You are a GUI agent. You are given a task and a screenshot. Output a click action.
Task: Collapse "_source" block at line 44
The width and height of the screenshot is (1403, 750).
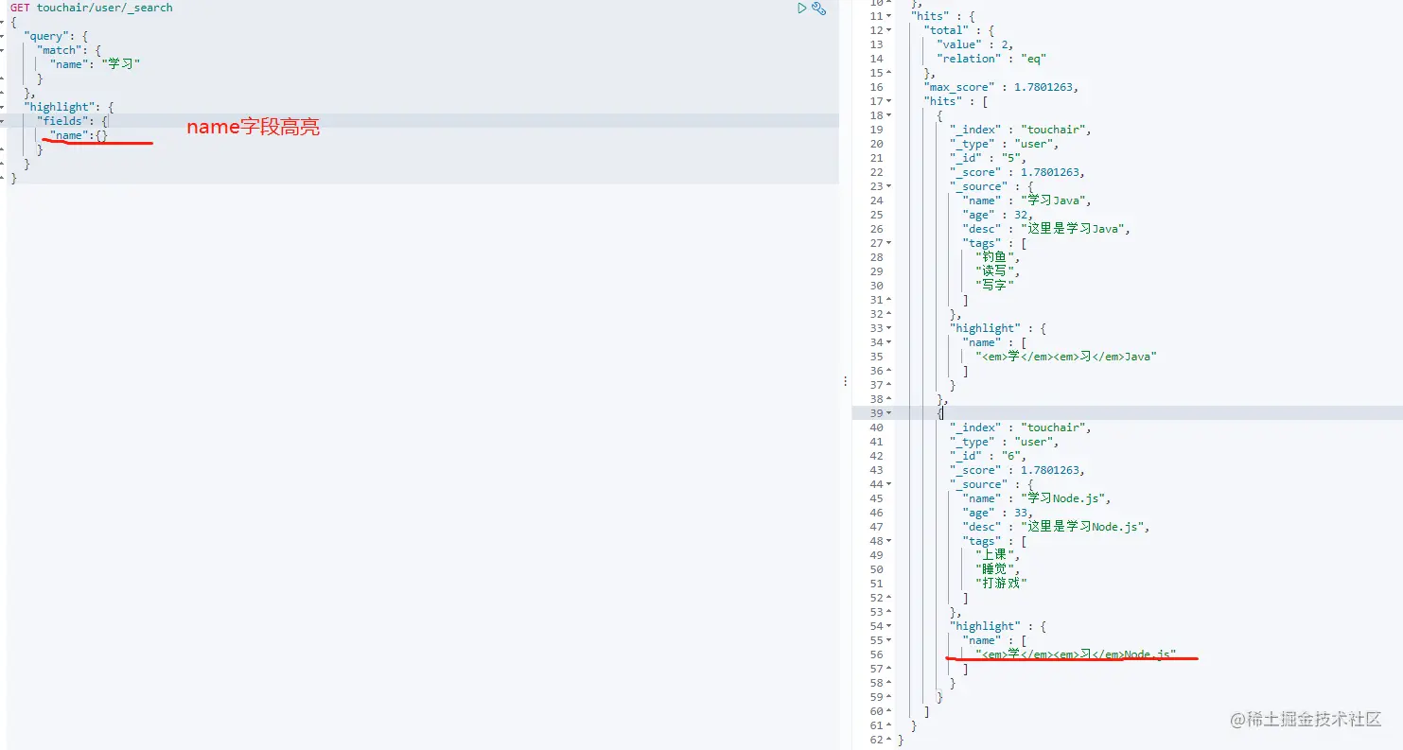click(891, 484)
